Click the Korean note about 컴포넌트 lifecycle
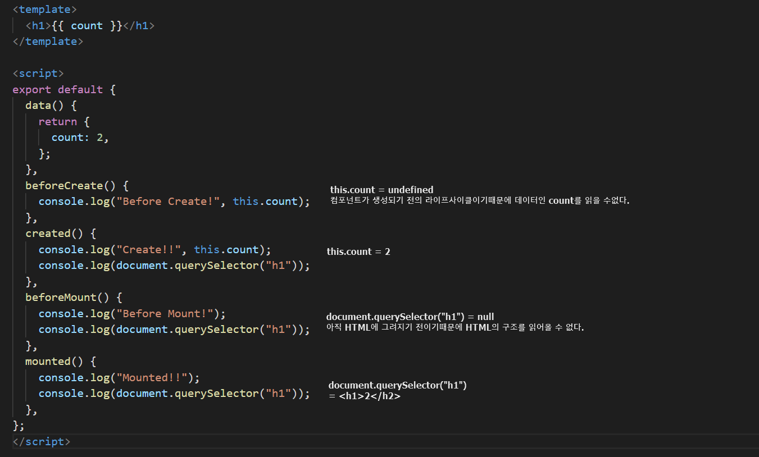Screen dimensions: 759x457 pyautogui.click(x=480, y=200)
